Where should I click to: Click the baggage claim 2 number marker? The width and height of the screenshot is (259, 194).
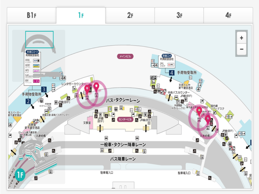28,101
